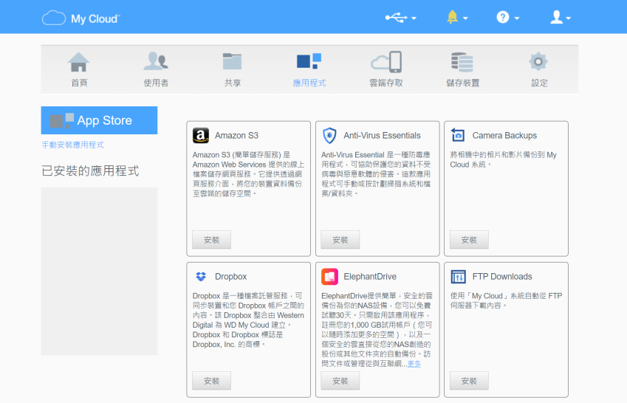627x403 pixels.
Task: Expand the arrow next to help icon
Action: (517, 18)
